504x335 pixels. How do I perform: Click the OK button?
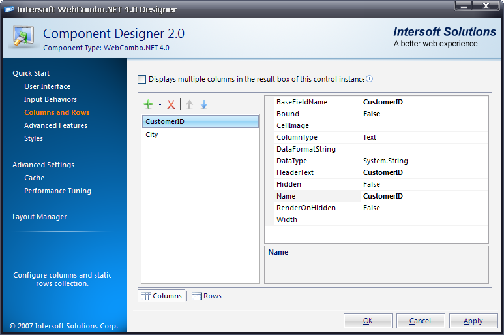368,321
